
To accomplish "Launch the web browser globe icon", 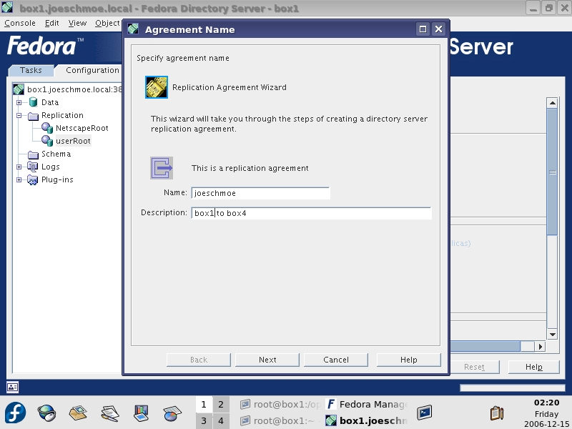I will [47, 413].
